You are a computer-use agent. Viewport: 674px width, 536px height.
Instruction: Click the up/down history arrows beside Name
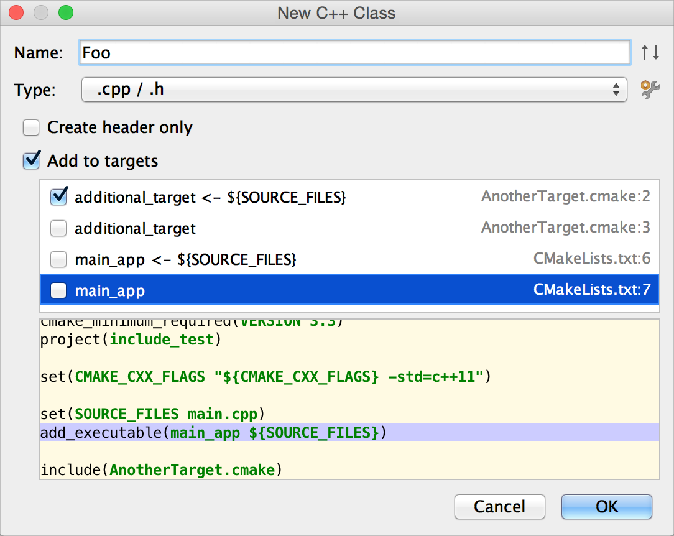tap(650, 52)
